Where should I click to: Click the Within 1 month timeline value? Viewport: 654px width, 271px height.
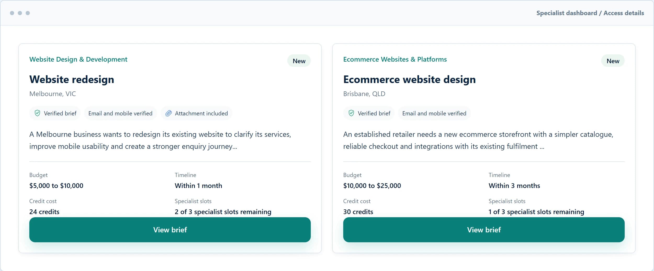click(x=198, y=186)
